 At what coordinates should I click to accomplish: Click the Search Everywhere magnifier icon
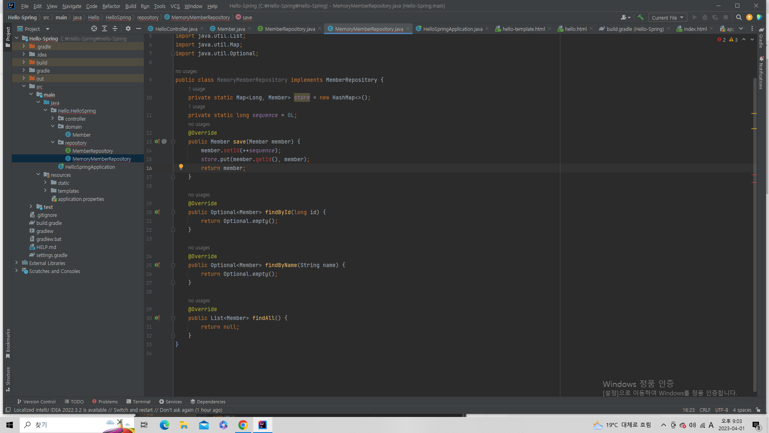(x=739, y=17)
